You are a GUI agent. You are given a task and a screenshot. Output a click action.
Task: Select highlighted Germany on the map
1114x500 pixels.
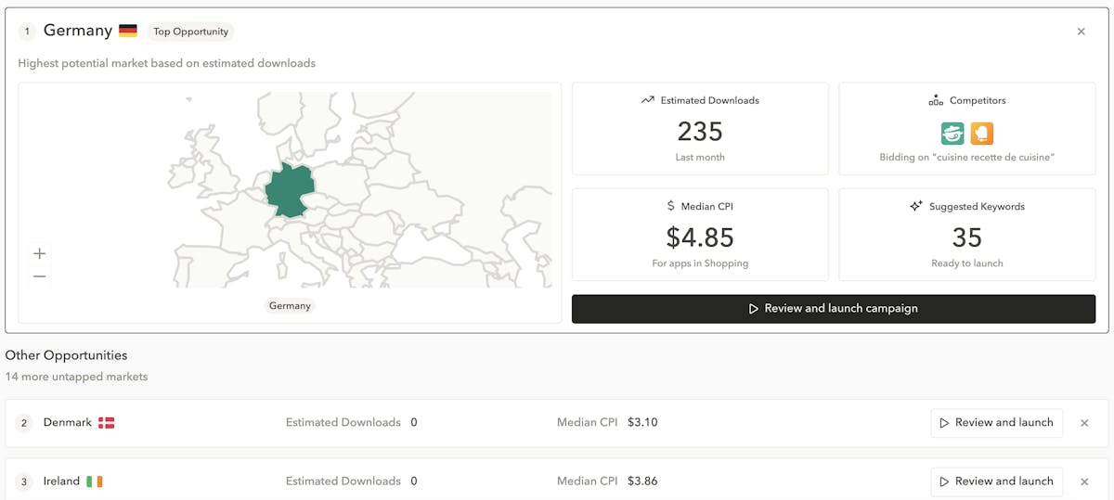(289, 190)
